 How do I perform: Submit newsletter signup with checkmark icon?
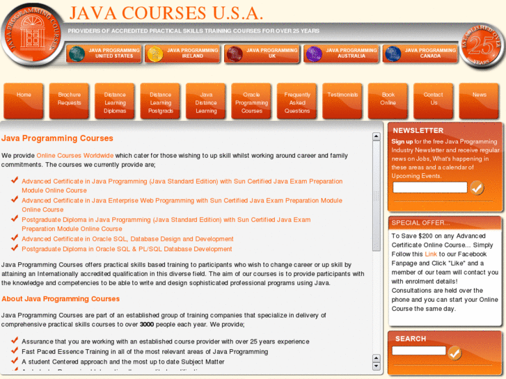click(x=477, y=188)
